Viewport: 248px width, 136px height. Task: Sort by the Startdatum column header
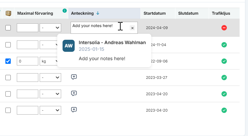click(154, 13)
